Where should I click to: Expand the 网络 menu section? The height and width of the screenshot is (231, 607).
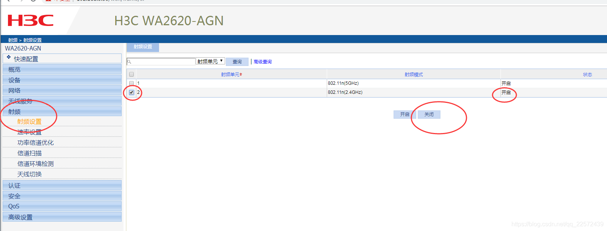coord(62,90)
